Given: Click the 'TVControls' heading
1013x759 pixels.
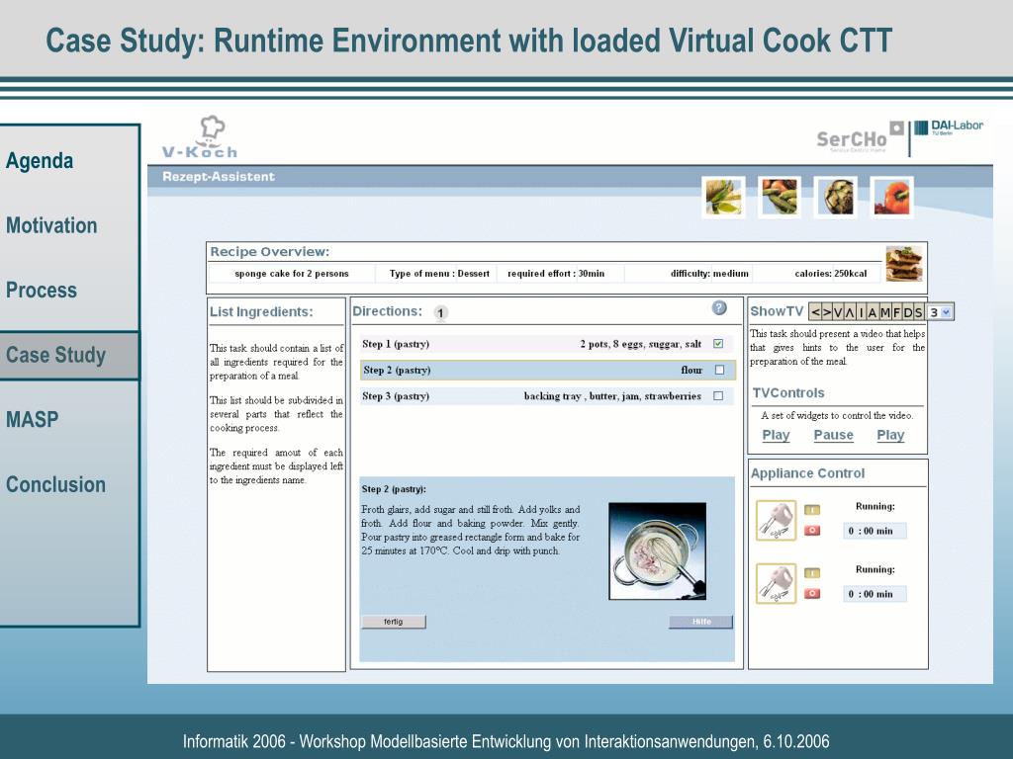Looking at the screenshot, I should (788, 393).
